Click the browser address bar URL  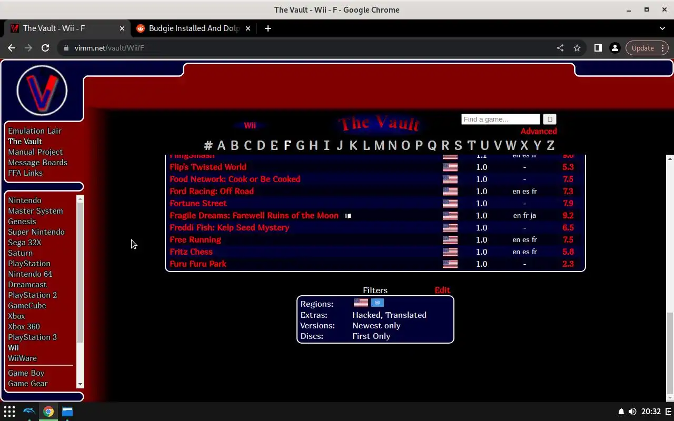109,48
